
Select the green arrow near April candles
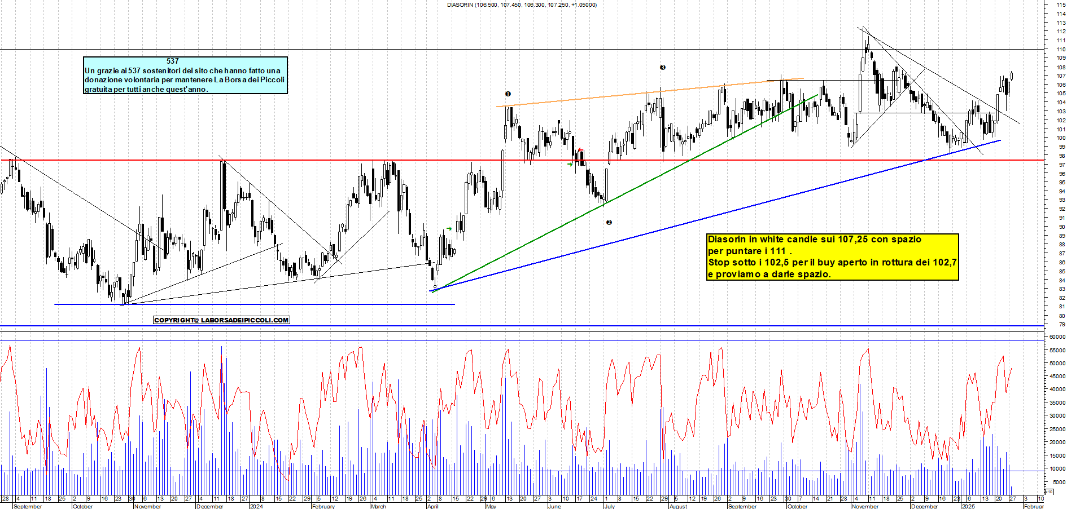coord(449,229)
